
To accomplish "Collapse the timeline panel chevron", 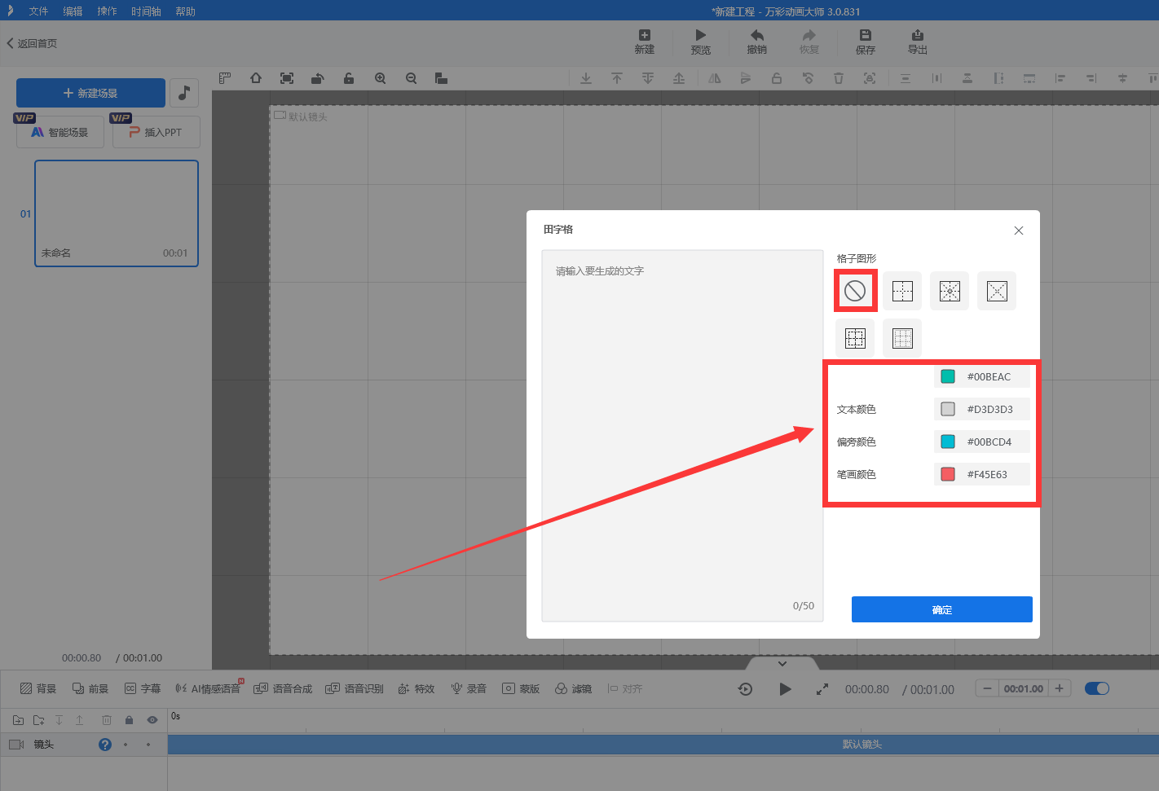I will pyautogui.click(x=782, y=664).
